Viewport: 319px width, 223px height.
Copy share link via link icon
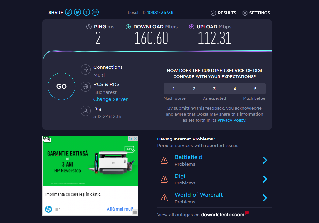coord(69,12)
